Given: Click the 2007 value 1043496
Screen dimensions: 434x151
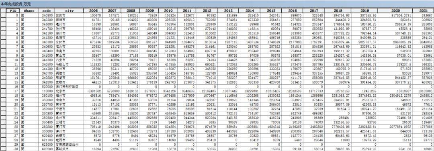Looking at the screenshot, I should click(x=112, y=126).
